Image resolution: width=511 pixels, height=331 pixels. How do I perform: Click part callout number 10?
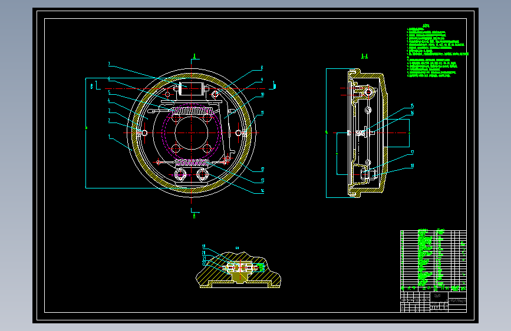pos(262,94)
